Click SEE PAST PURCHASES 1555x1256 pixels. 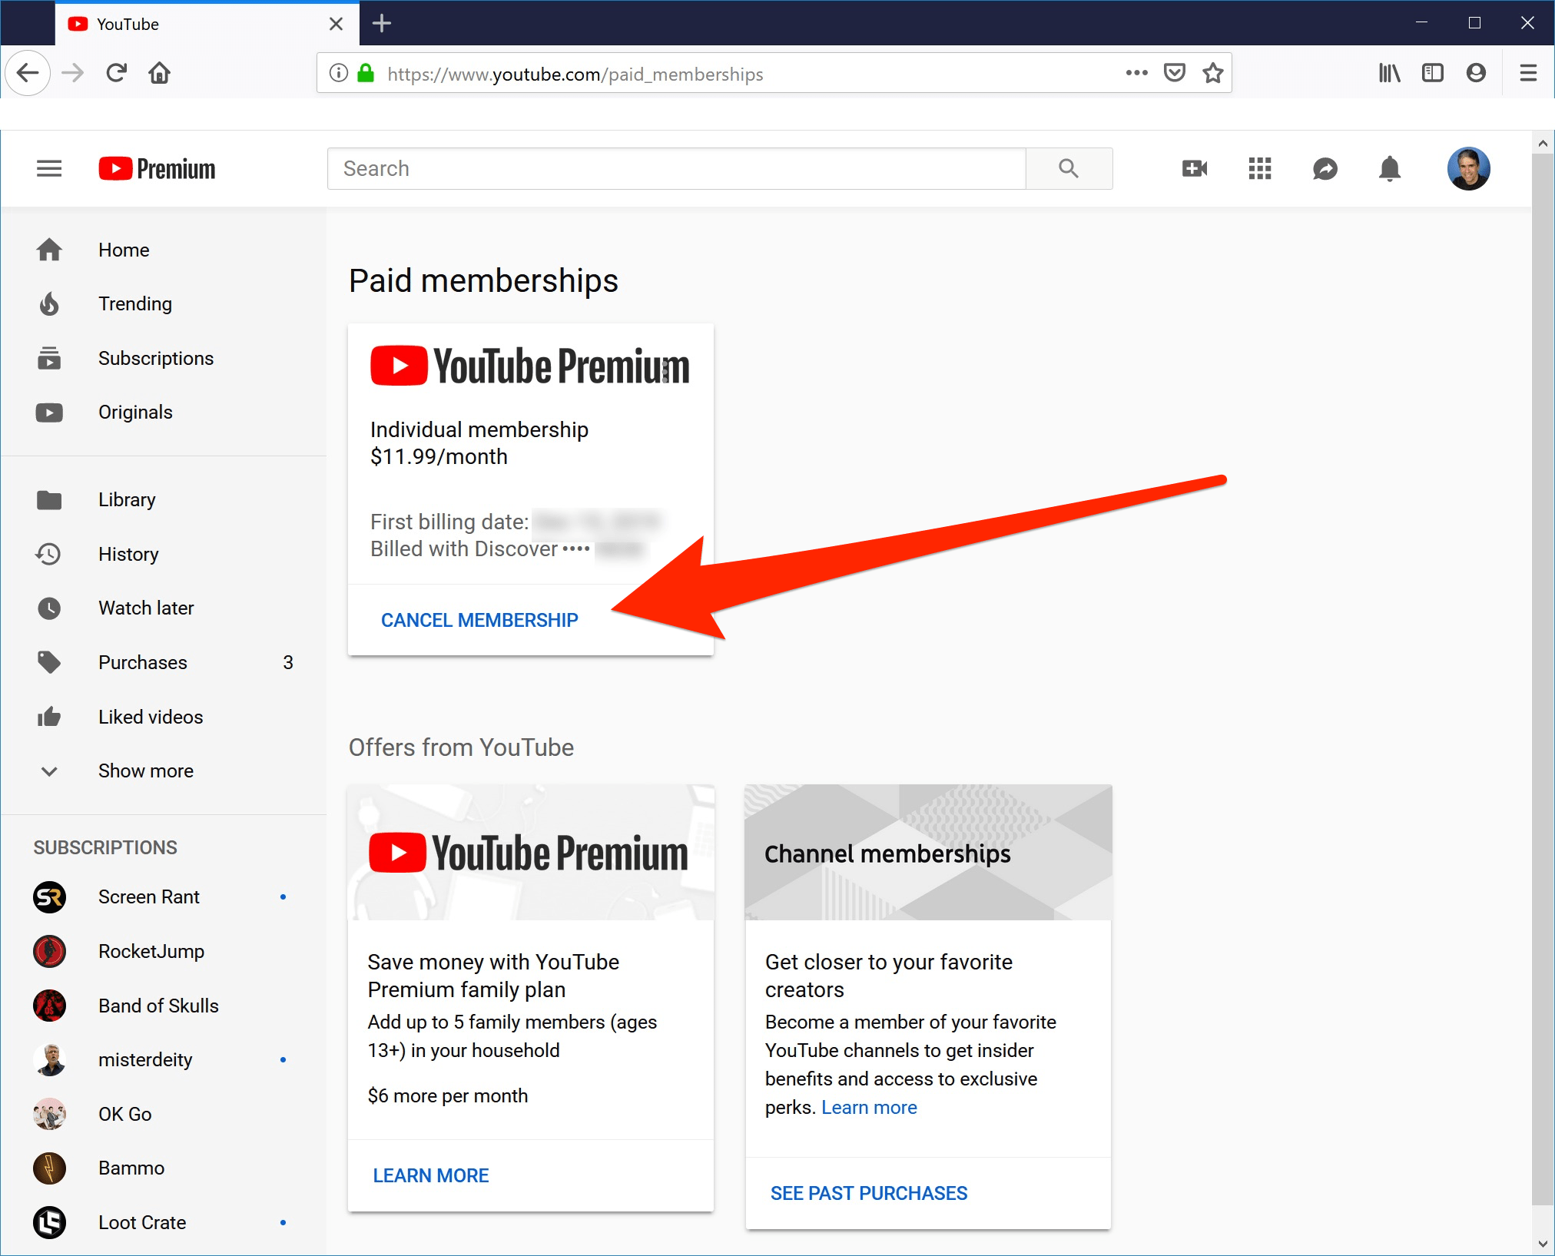(868, 1193)
